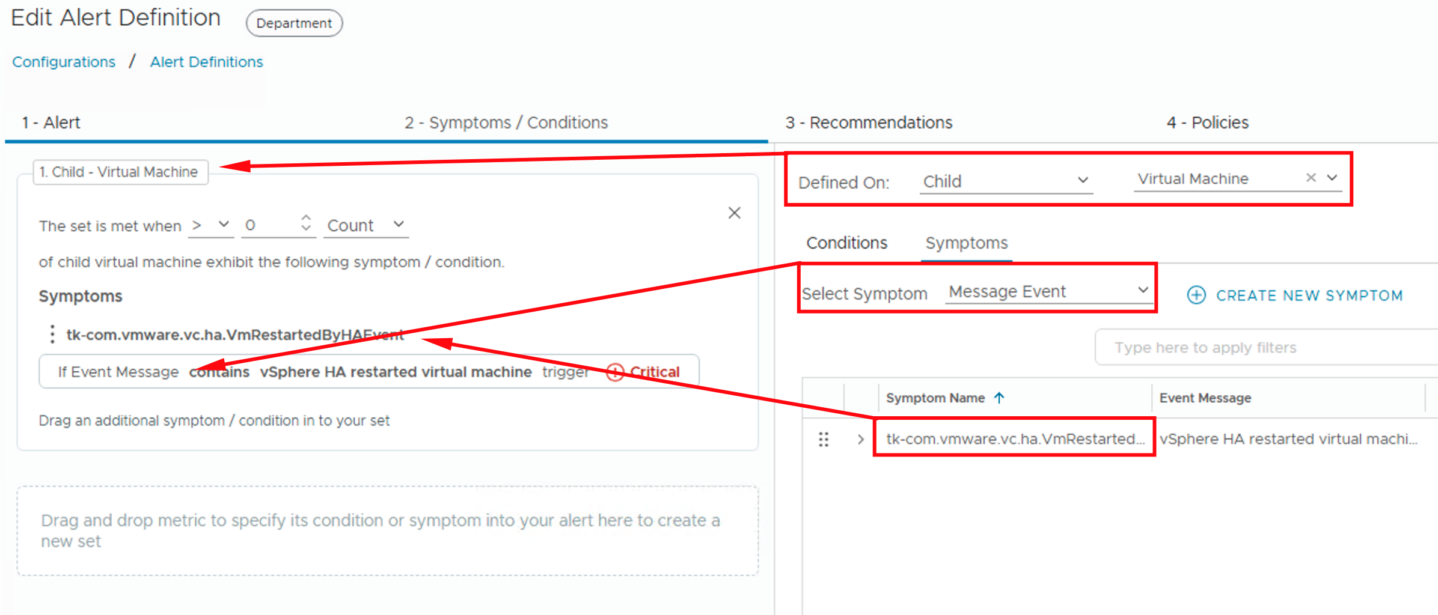Viewport: 1438px width, 615px height.
Task: Click the Symptom Name sort arrow
Action: (x=999, y=398)
